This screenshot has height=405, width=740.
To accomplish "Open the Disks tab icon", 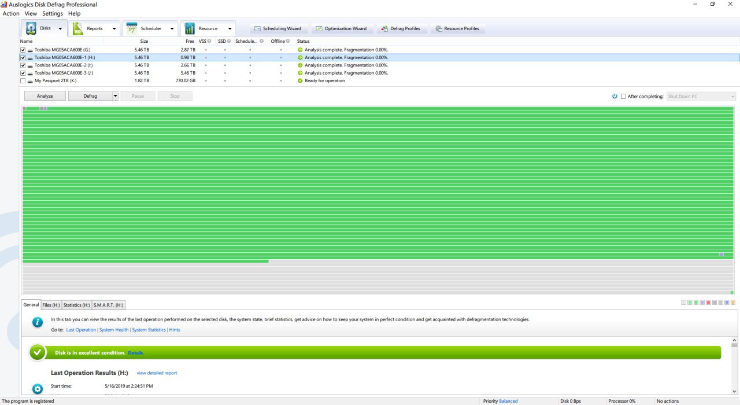I will (x=31, y=28).
